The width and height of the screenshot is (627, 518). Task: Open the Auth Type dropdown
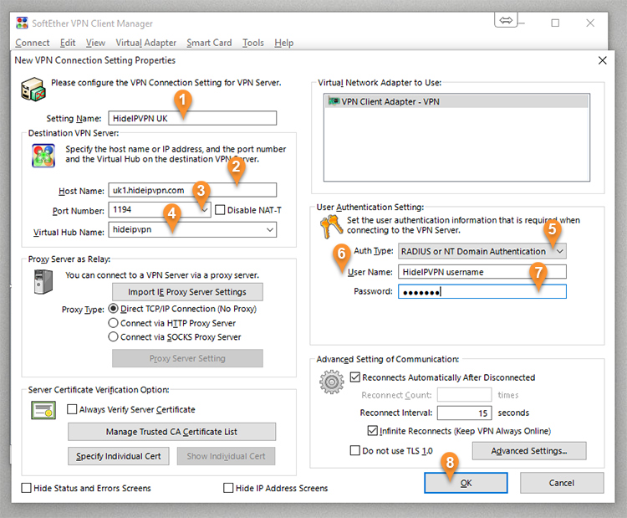[560, 251]
